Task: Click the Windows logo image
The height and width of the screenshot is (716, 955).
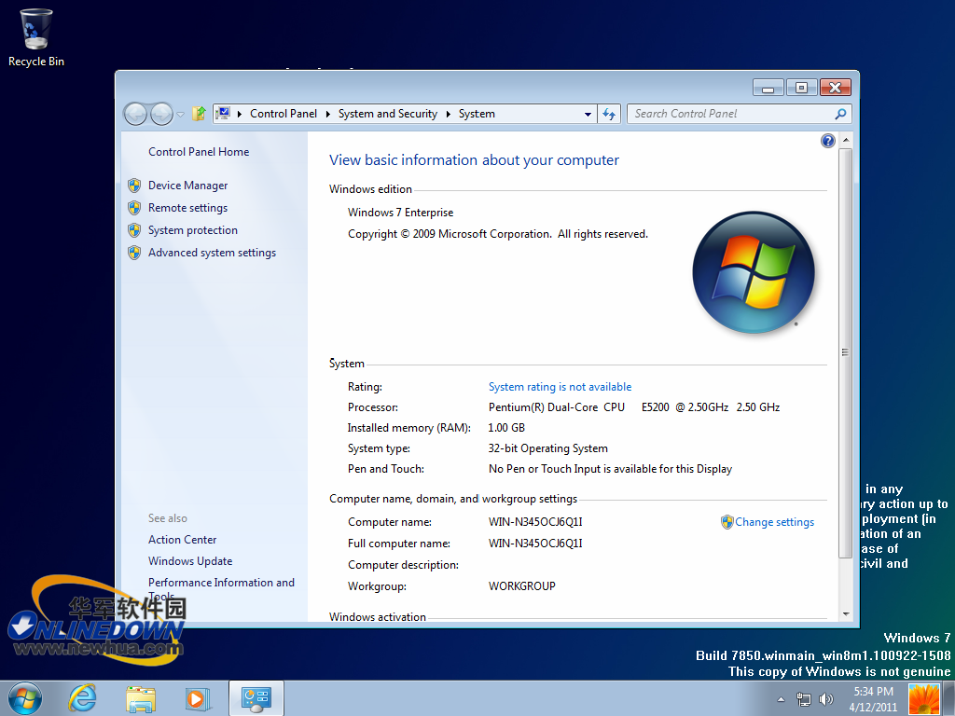Action: [x=754, y=272]
